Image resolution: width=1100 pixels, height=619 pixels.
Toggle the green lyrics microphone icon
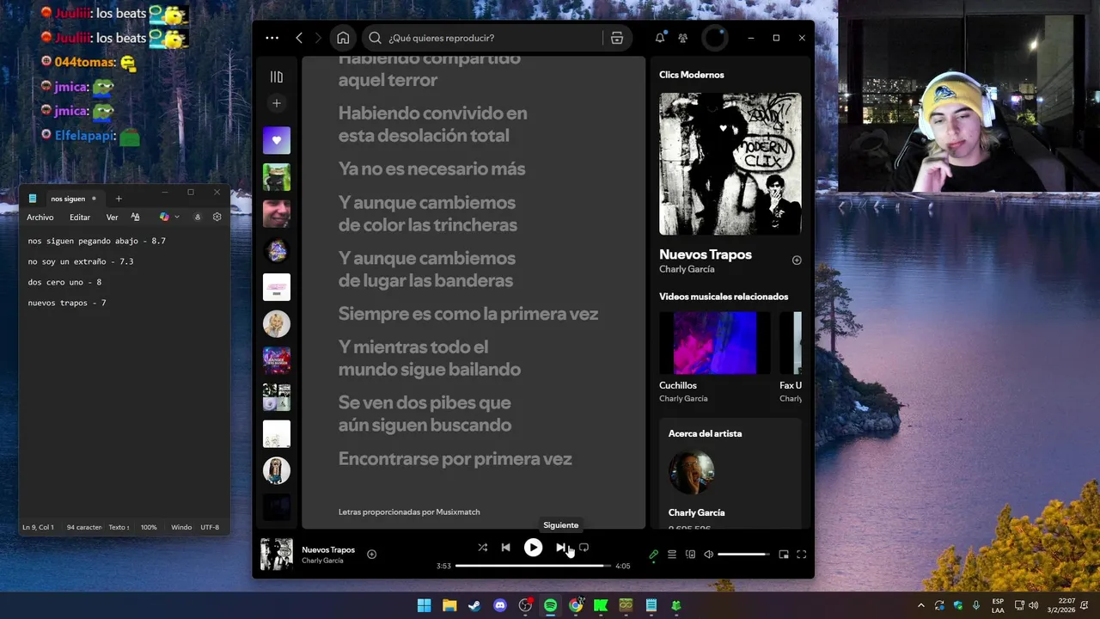coord(654,555)
